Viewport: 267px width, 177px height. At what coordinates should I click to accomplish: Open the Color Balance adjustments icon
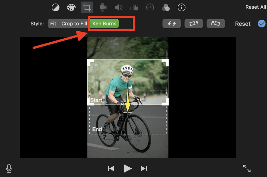point(56,7)
